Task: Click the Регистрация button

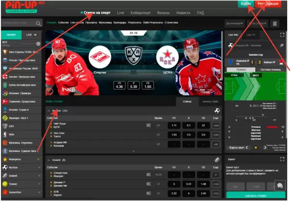Action: coord(268,4)
